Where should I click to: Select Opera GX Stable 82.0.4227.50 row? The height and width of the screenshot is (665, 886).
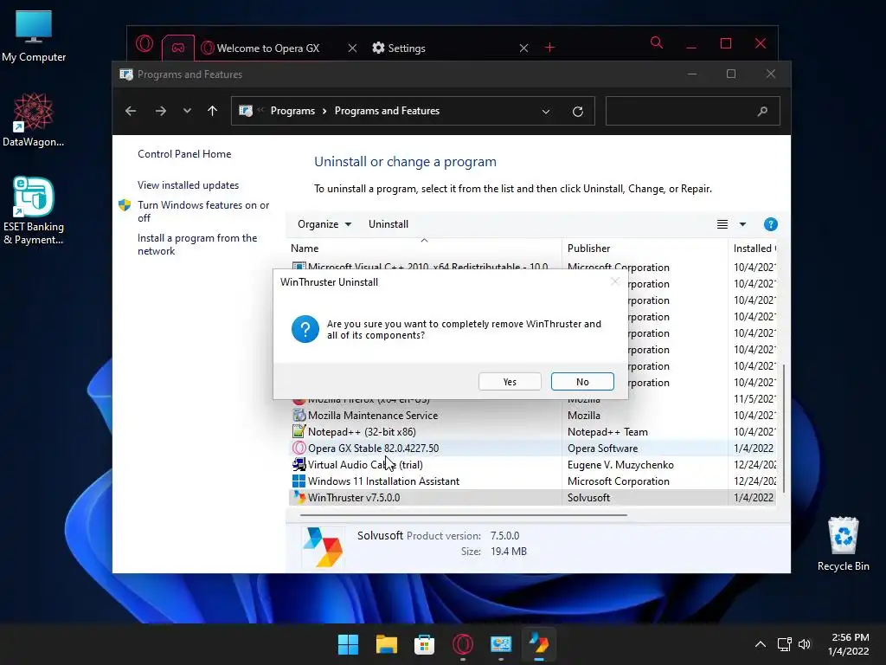[x=532, y=448]
